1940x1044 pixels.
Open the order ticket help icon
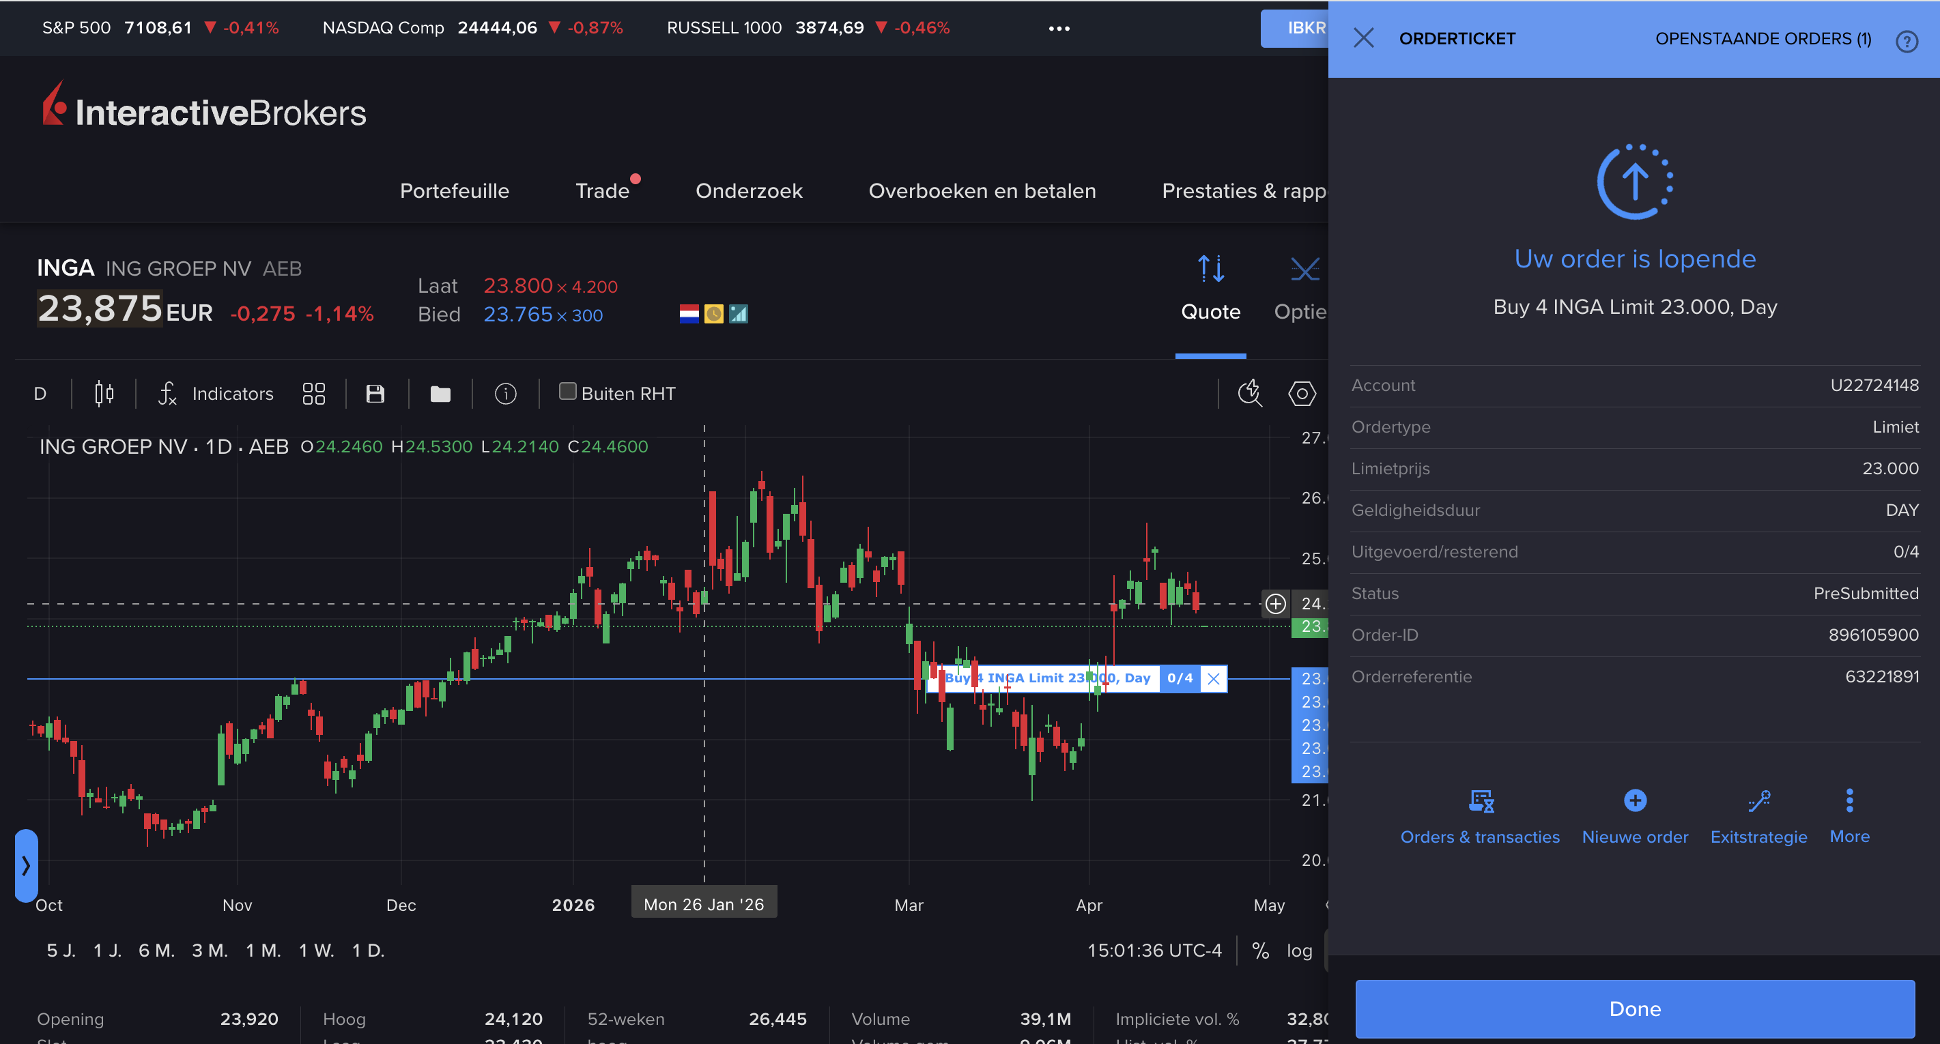click(x=1906, y=41)
